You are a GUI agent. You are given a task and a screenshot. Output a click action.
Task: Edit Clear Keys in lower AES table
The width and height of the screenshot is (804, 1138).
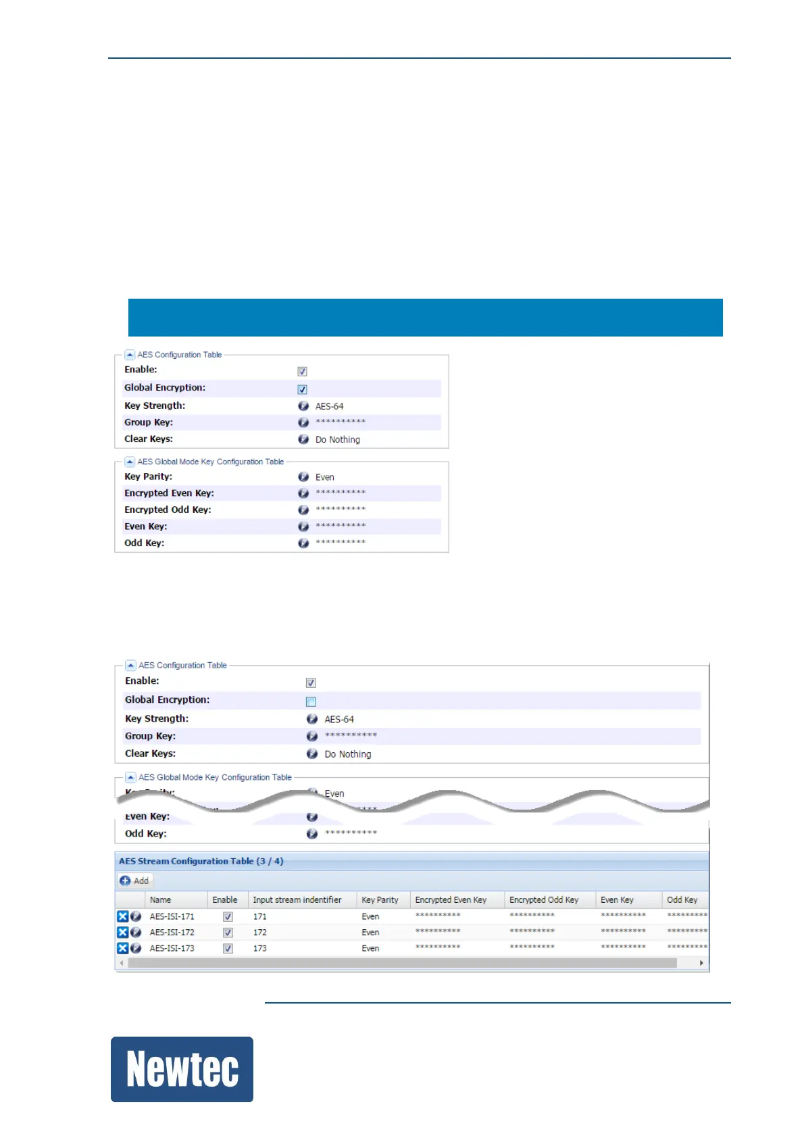(x=312, y=753)
